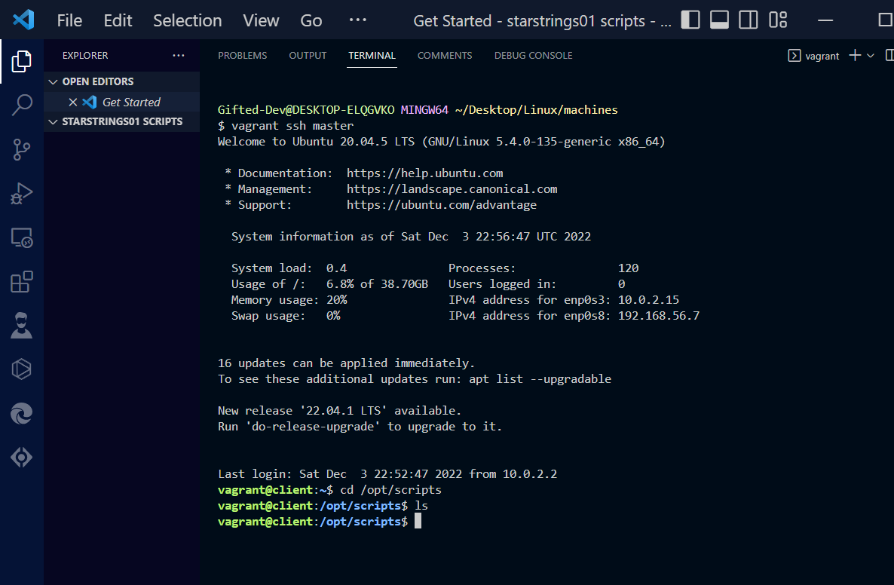Switch to the COMMENTS tab

445,55
